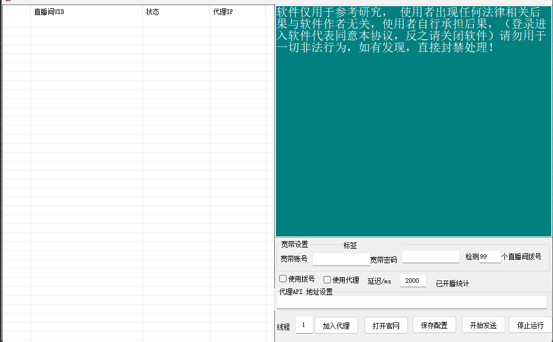Image resolution: width=553 pixels, height=342 pixels.
Task: Stop the run with 停止运行 button
Action: point(530,325)
